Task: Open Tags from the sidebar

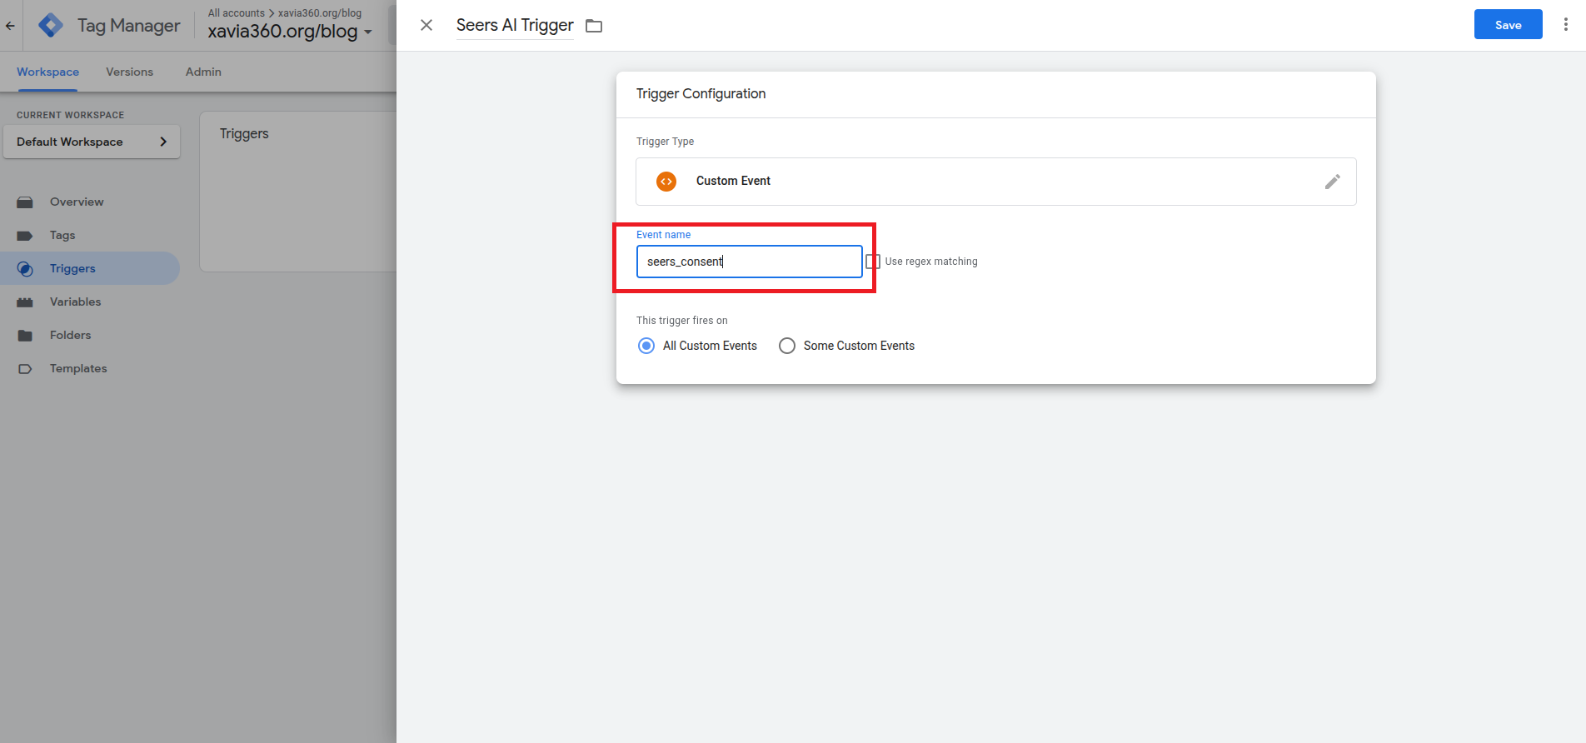Action: [x=62, y=236]
